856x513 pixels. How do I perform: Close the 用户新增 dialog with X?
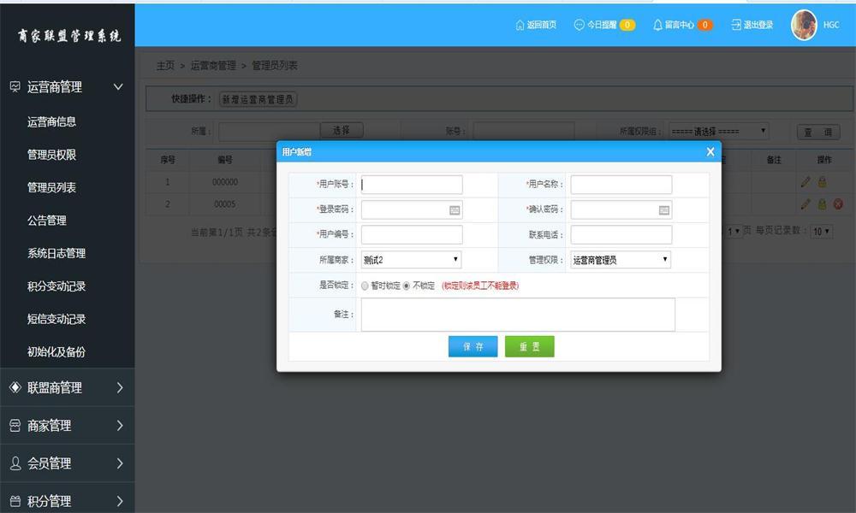tap(710, 151)
